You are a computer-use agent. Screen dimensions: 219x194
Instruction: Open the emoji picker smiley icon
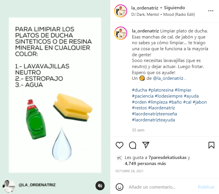tap(120, 187)
